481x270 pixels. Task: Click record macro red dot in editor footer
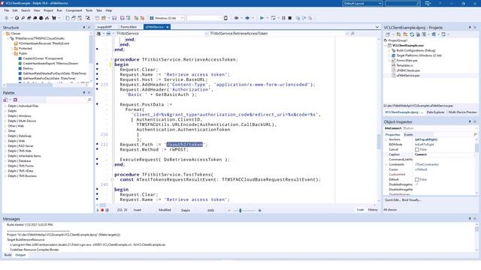pyautogui.click(x=102, y=210)
